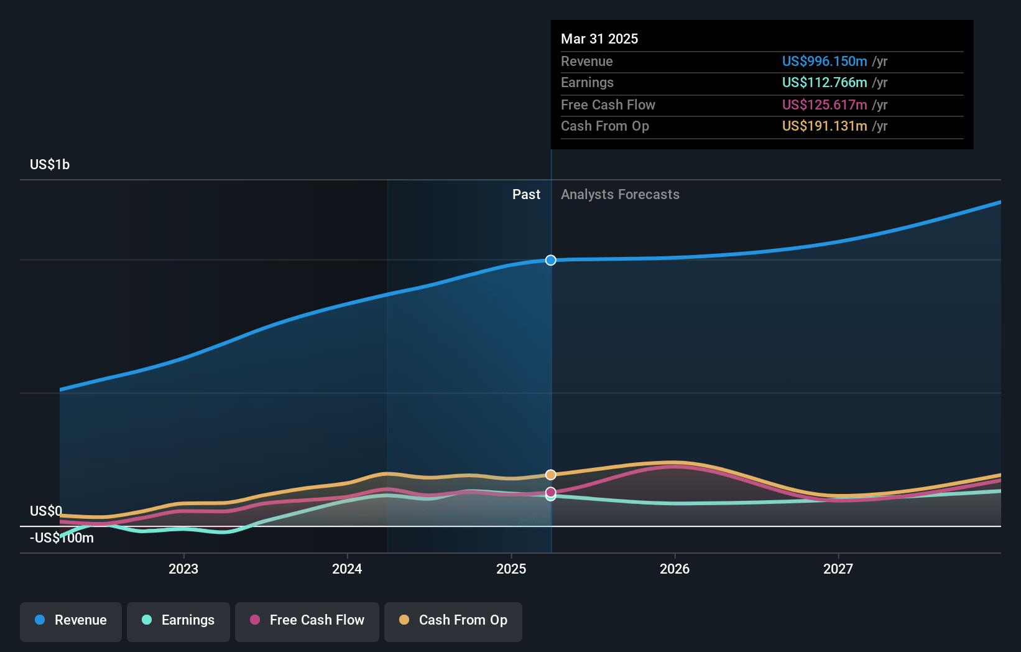The width and height of the screenshot is (1021, 652).
Task: Click the US$996.150m revenue value
Action: (825, 61)
